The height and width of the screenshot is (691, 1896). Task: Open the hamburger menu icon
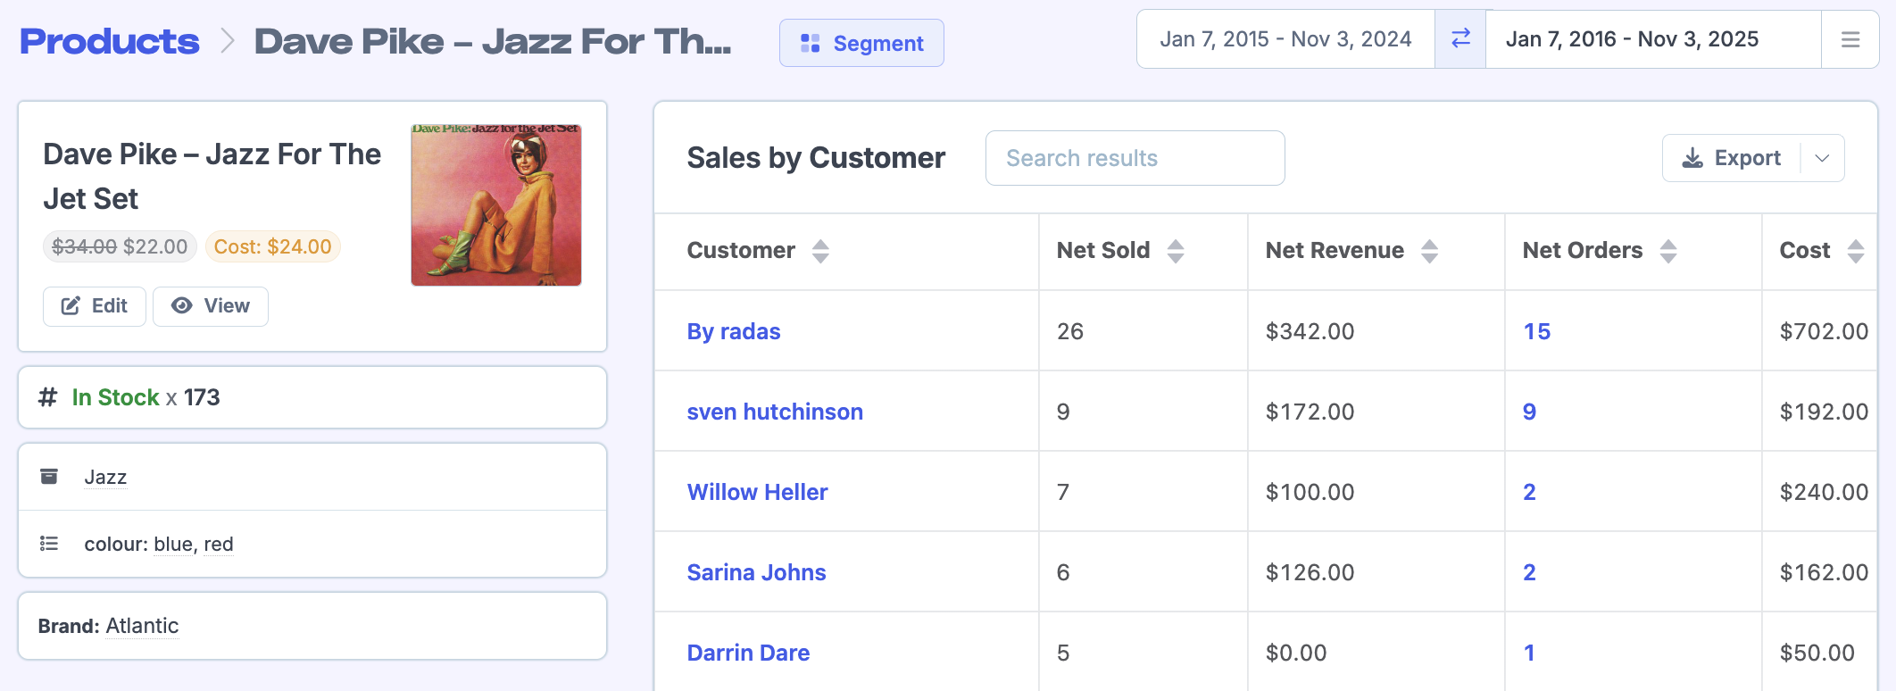pyautogui.click(x=1850, y=39)
